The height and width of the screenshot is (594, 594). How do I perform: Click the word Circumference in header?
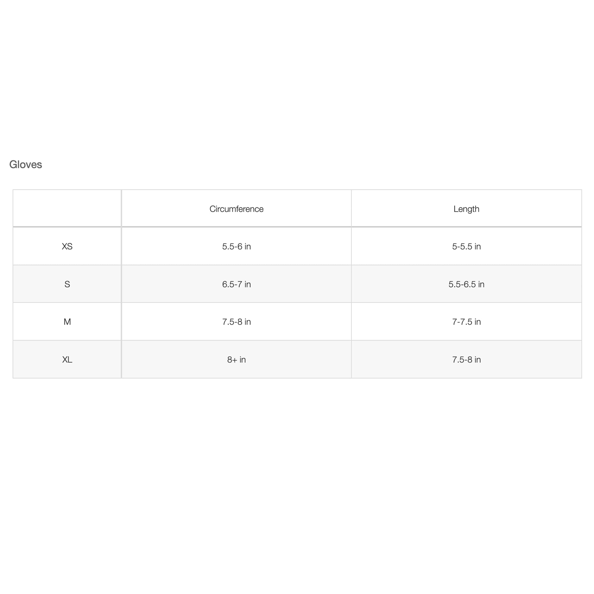[236, 209]
